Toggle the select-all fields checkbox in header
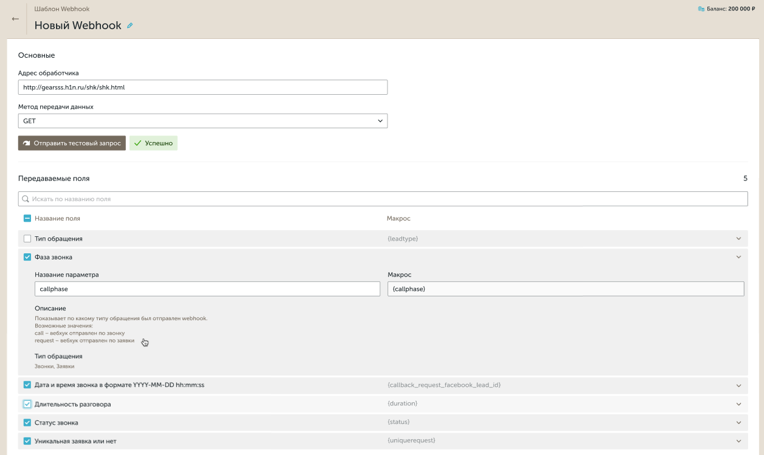This screenshot has height=455, width=764. pos(27,218)
